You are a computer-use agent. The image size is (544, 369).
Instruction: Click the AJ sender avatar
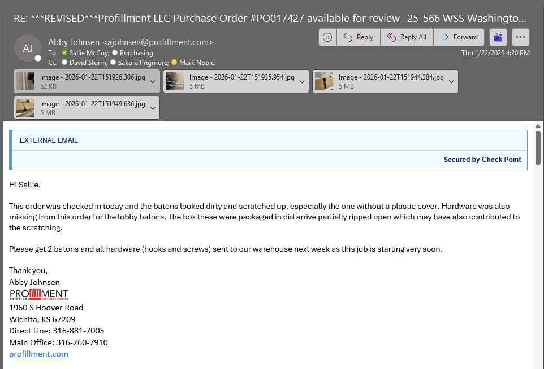click(28, 48)
